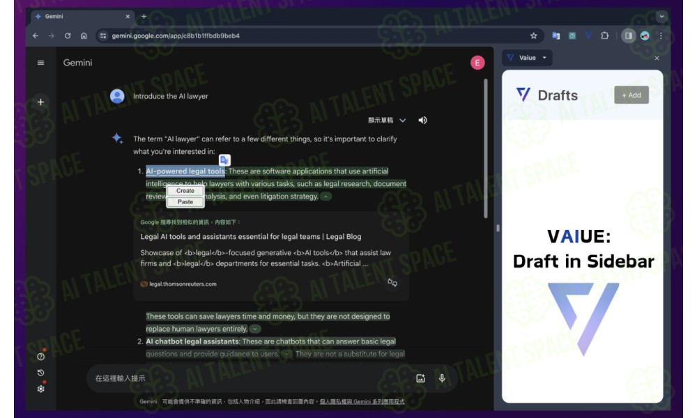Use microphone for voice input
The height and width of the screenshot is (418, 697).
coord(442,378)
